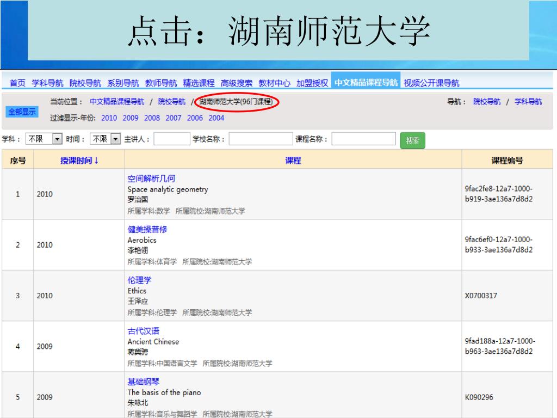The height and width of the screenshot is (418, 557).
Task: Click course code K090296
Action: pyautogui.click(x=479, y=397)
